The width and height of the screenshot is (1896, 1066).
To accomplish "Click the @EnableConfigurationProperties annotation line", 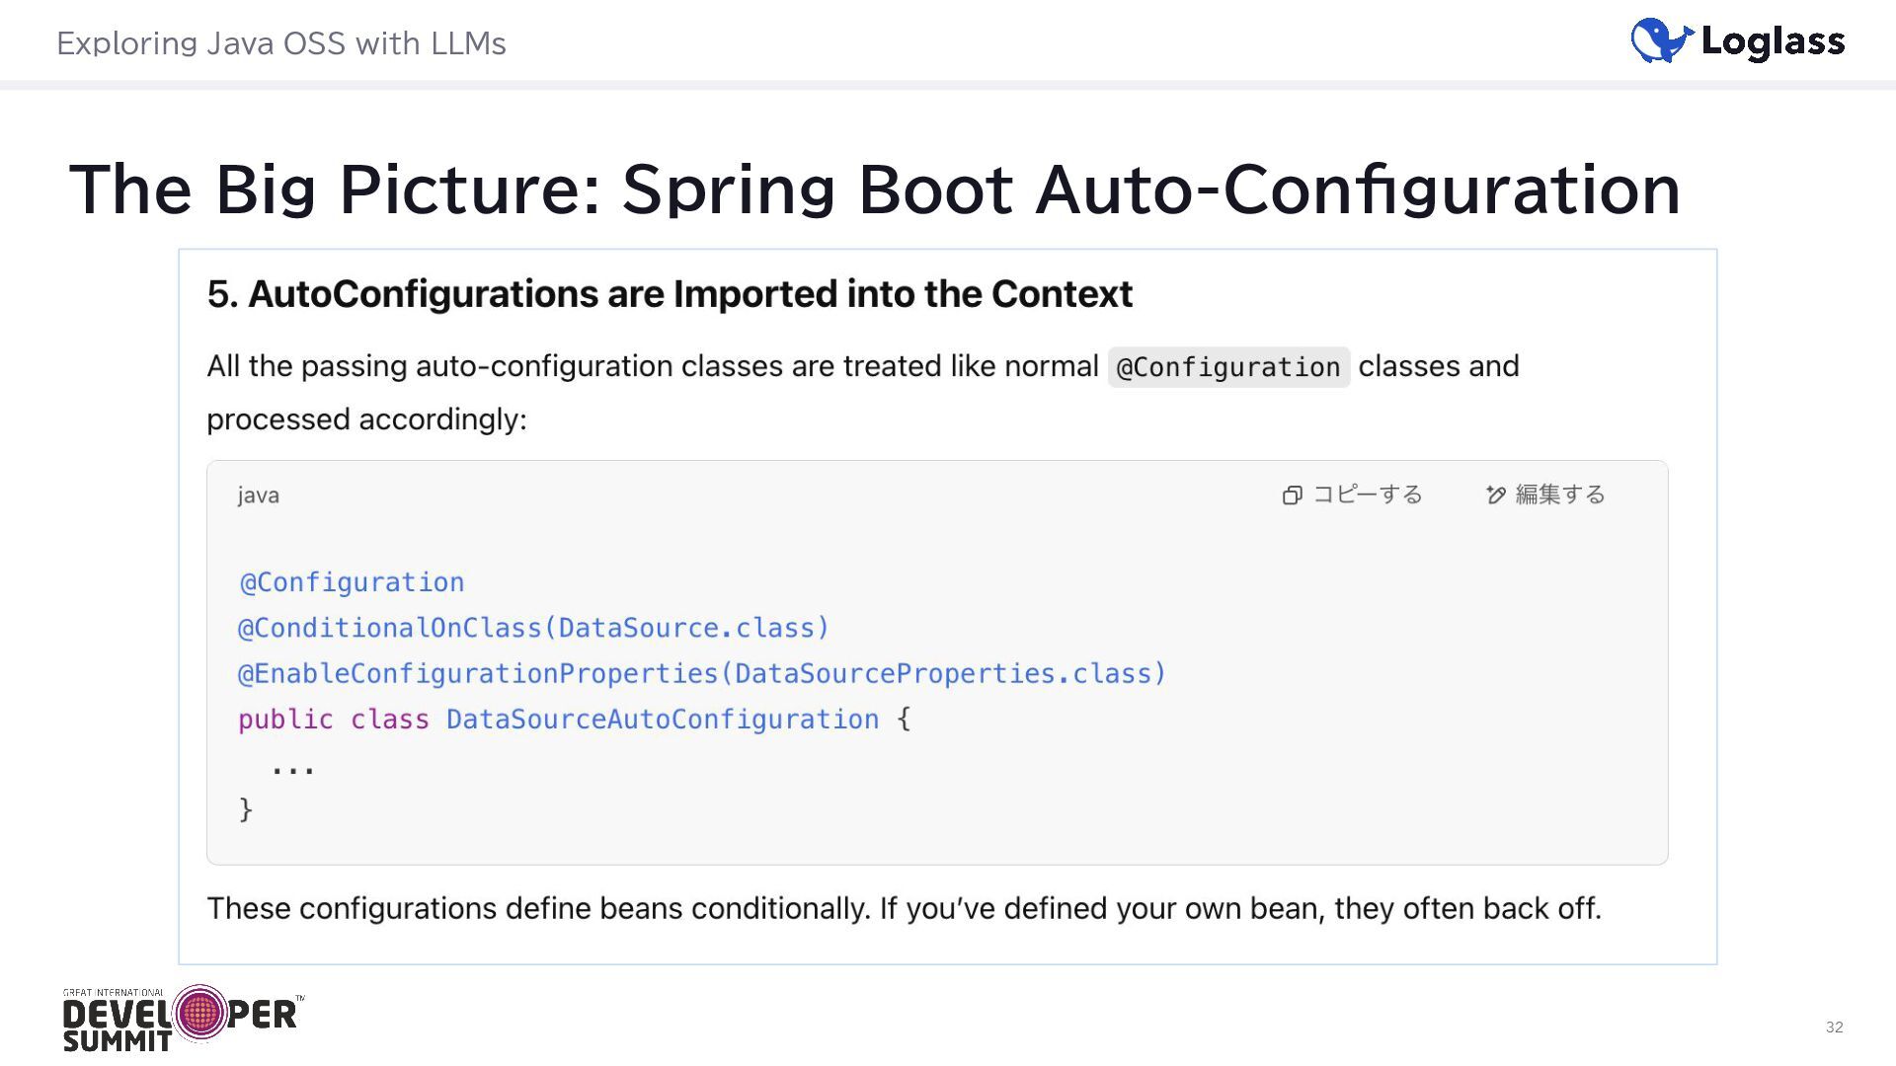I will (x=701, y=673).
